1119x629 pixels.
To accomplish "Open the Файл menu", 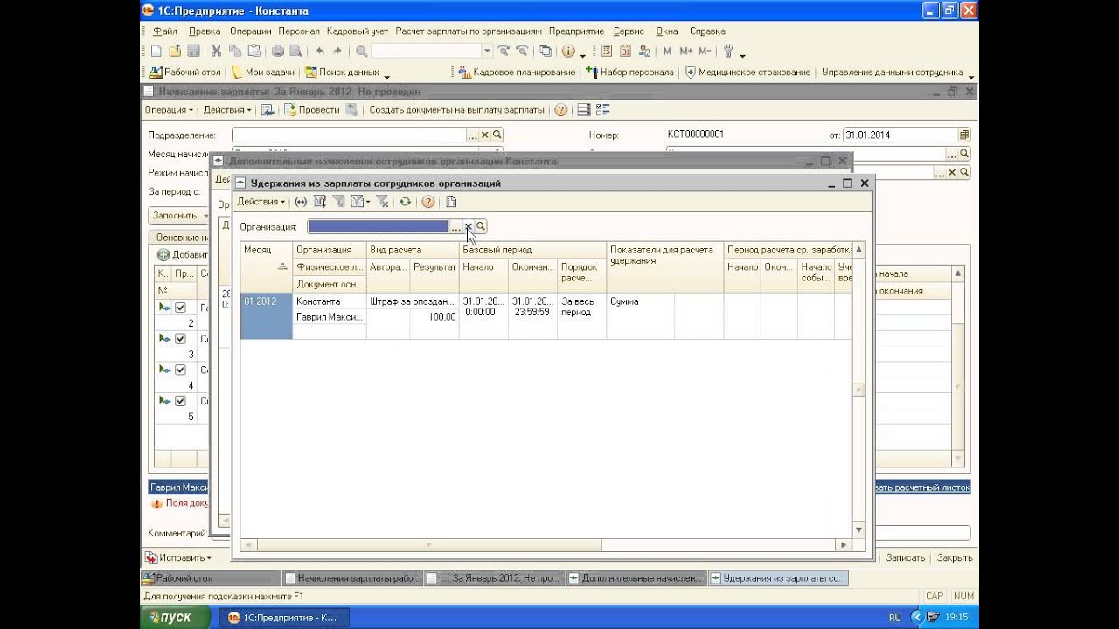I will (x=164, y=31).
